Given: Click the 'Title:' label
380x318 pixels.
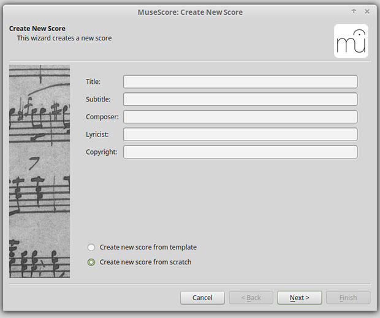Looking at the screenshot, I should [93, 82].
